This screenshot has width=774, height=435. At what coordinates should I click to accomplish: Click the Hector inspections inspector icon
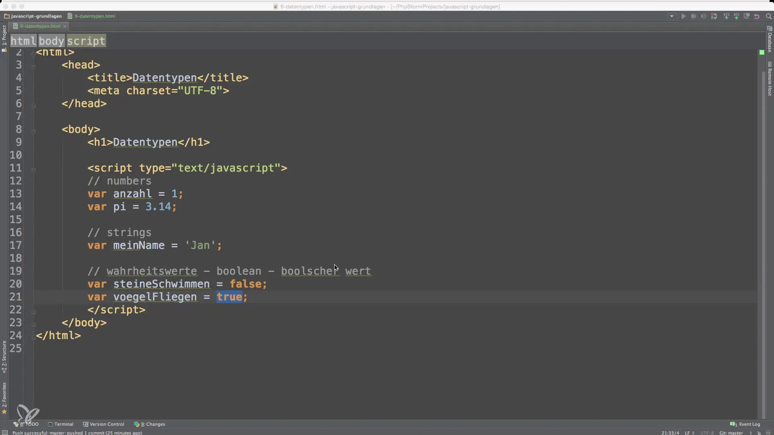[768, 433]
